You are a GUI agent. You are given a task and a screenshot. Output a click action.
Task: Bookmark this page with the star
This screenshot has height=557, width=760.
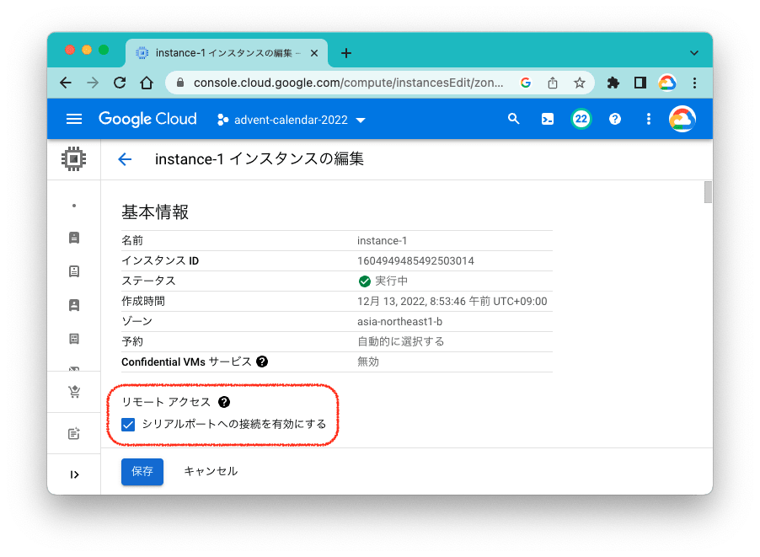pos(579,83)
